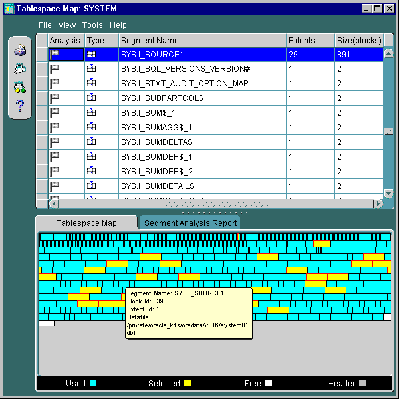Select the SYS.I_STMT_AUDIT_OPTION_MAP row

tap(215, 84)
